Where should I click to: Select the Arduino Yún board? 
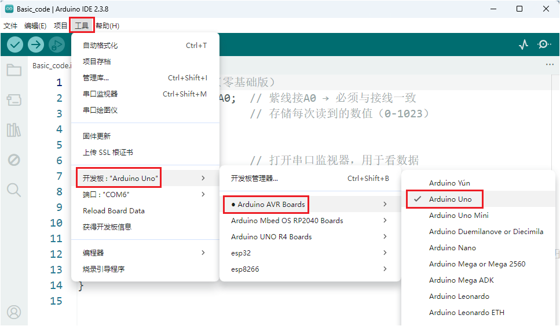pyautogui.click(x=478, y=183)
